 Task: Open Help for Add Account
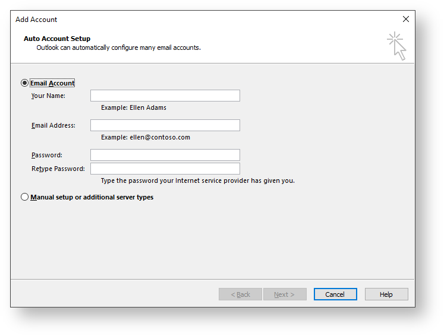coord(386,294)
